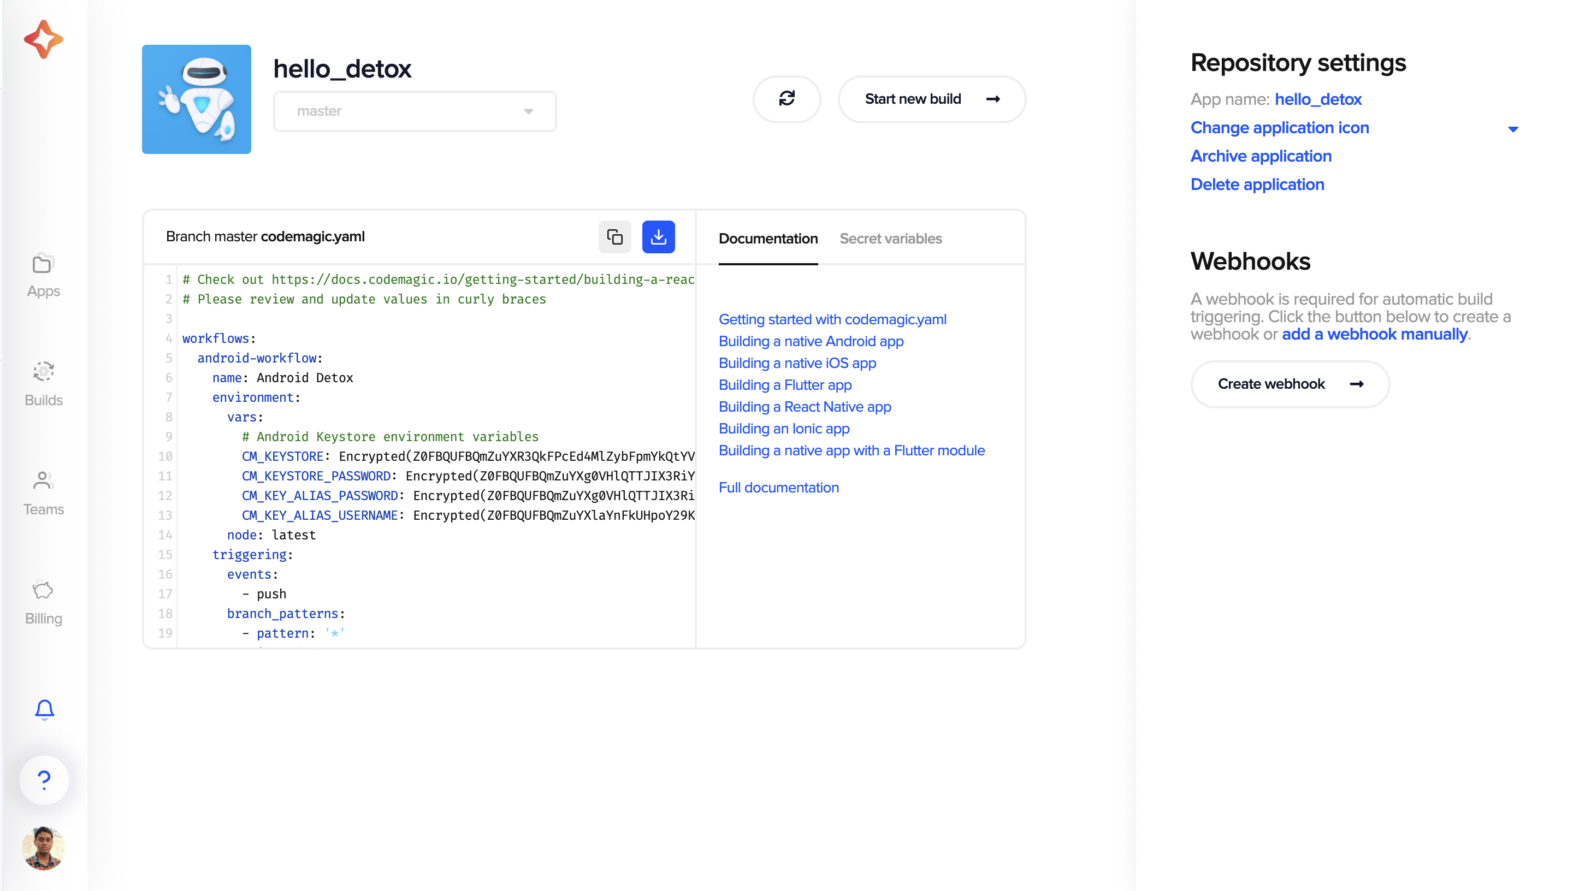Click the Codemagic logo icon
This screenshot has width=1573, height=891.
pos(44,39)
